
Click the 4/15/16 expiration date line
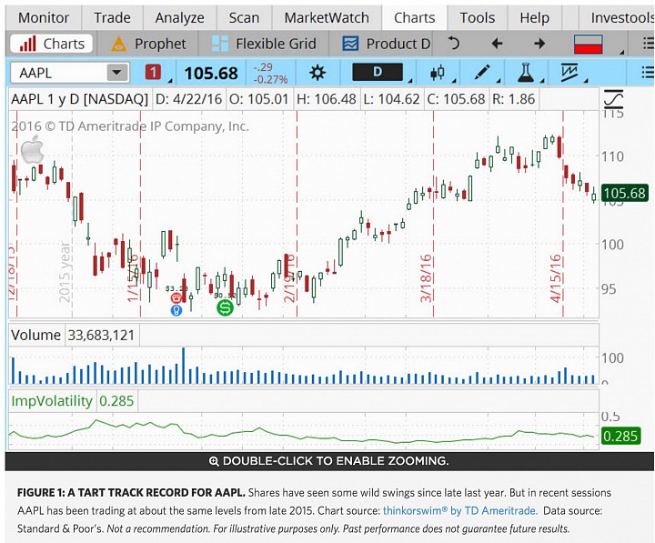point(563,214)
